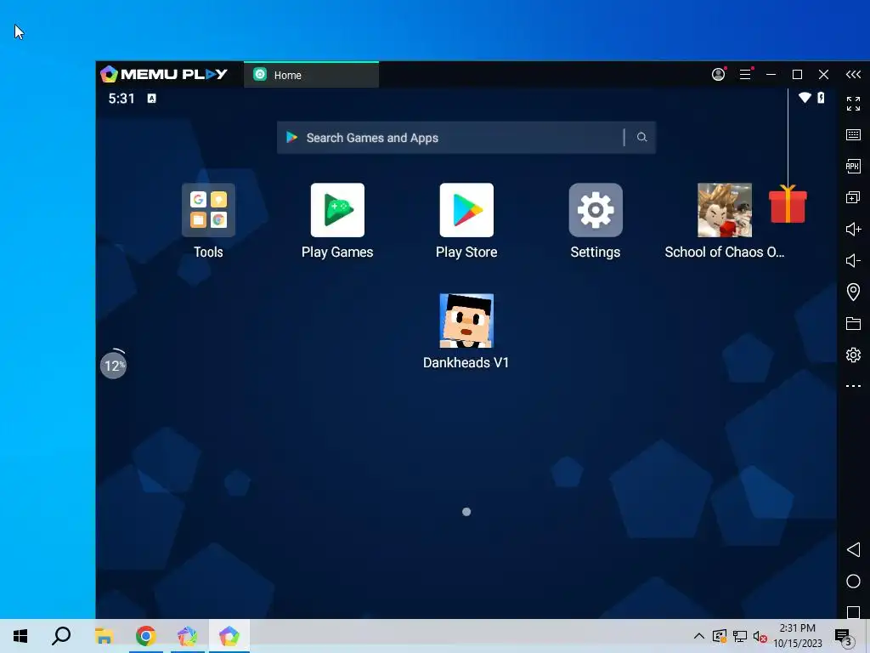Open Android Settings app
This screenshot has width=870, height=653.
(596, 211)
